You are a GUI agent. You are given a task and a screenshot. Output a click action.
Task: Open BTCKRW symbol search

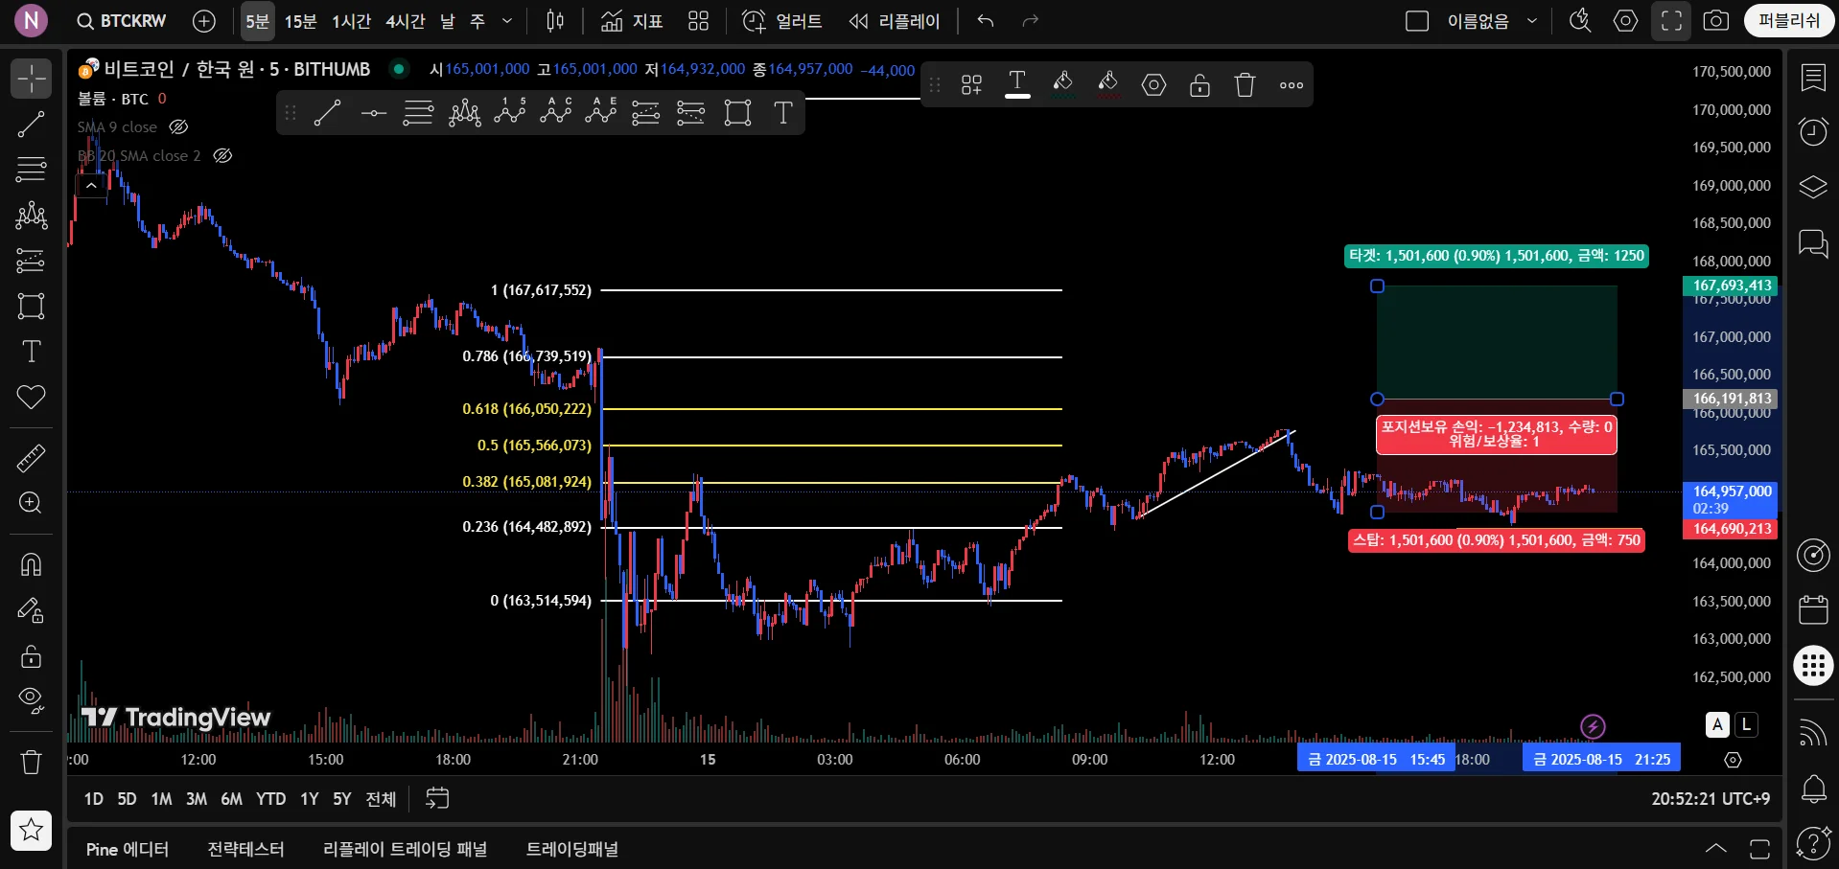click(122, 21)
